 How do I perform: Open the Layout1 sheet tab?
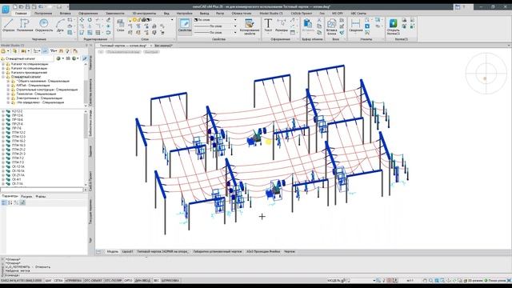click(128, 252)
